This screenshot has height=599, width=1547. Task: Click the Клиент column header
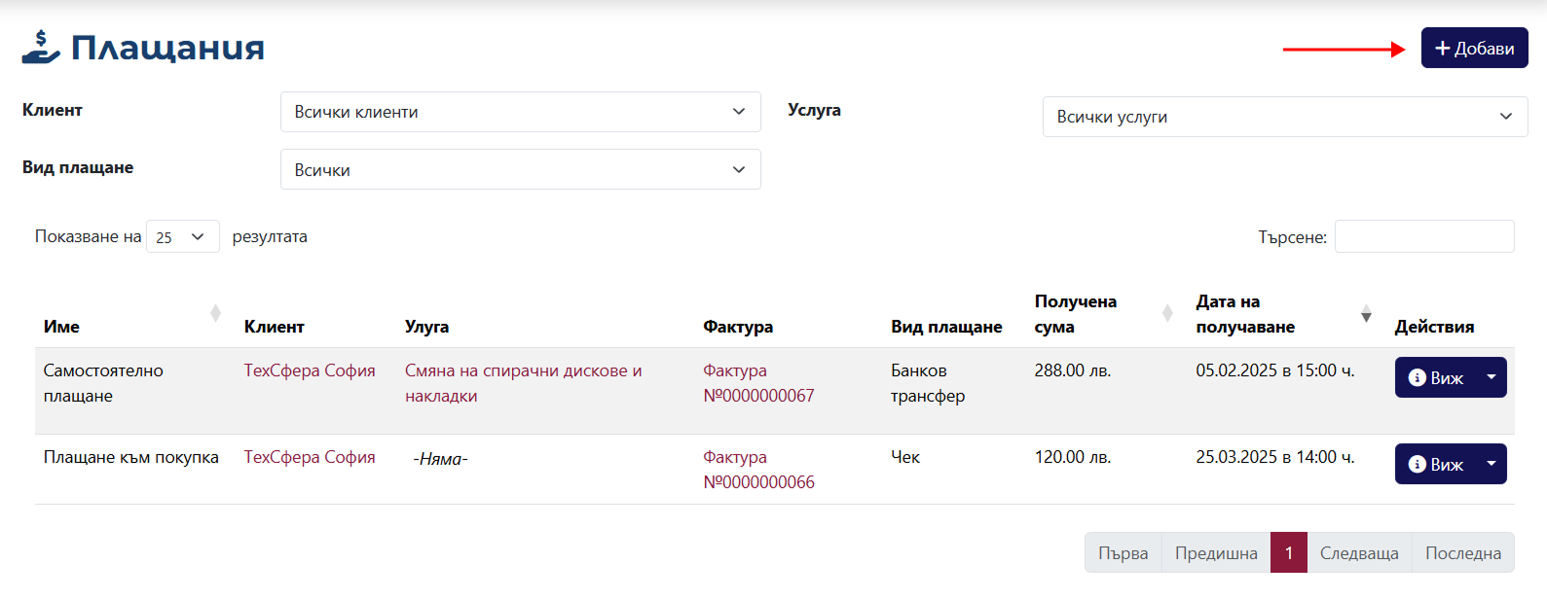click(x=274, y=327)
